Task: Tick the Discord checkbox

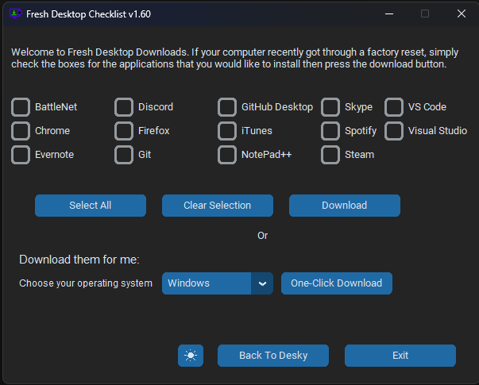Action: click(x=124, y=107)
